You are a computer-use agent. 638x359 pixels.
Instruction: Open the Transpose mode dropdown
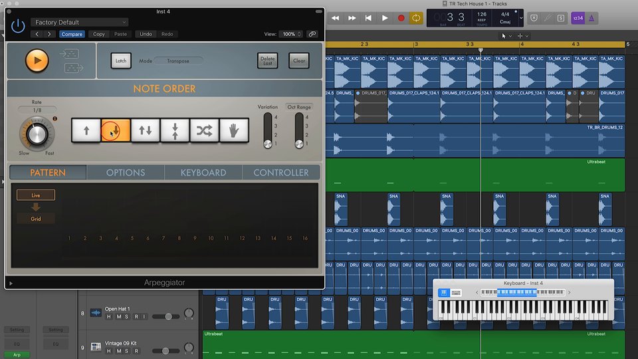[x=178, y=60]
